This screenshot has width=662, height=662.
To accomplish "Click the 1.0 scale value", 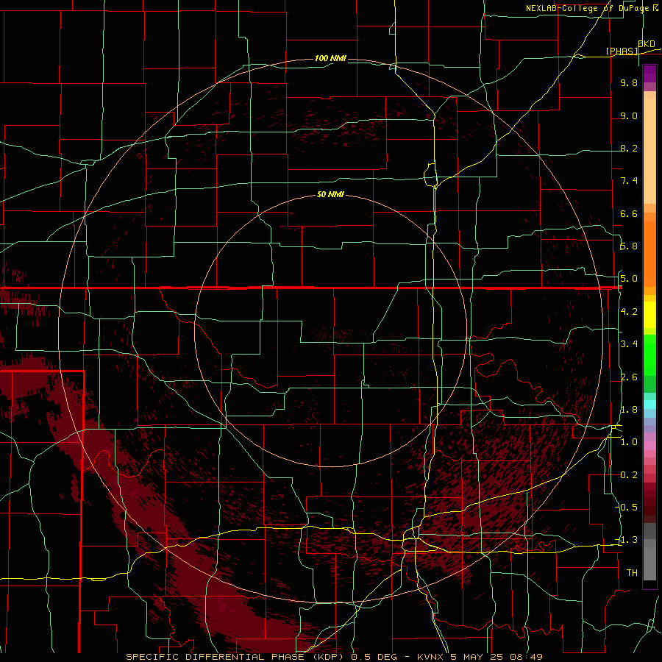I will (629, 442).
